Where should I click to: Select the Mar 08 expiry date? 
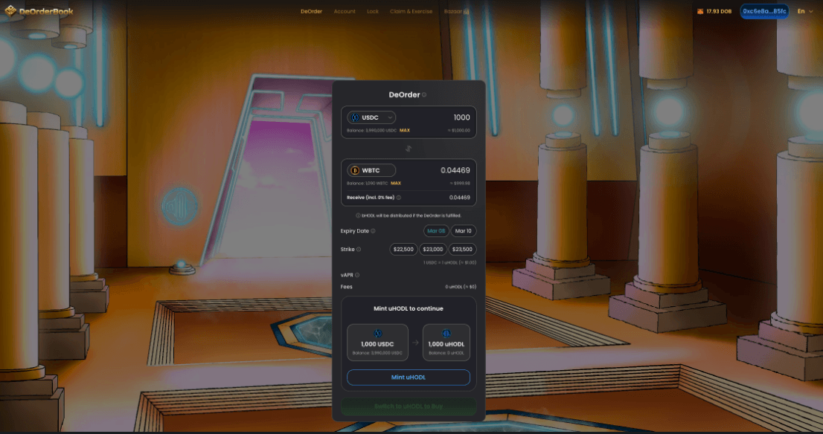click(x=436, y=231)
